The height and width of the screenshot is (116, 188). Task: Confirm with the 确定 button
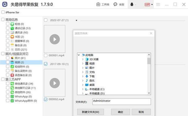tap(121, 112)
